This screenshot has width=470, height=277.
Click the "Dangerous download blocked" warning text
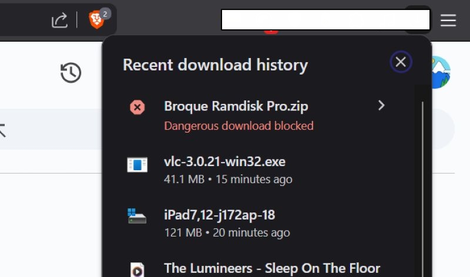[x=239, y=126]
